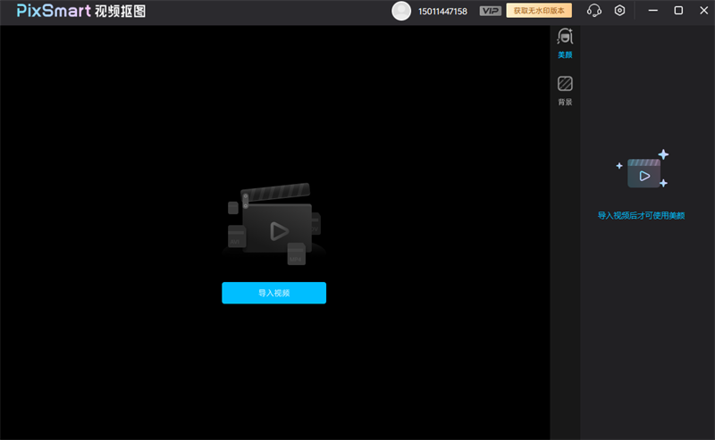Open settings via the hexagon gear icon
This screenshot has width=715, height=440.
[619, 11]
